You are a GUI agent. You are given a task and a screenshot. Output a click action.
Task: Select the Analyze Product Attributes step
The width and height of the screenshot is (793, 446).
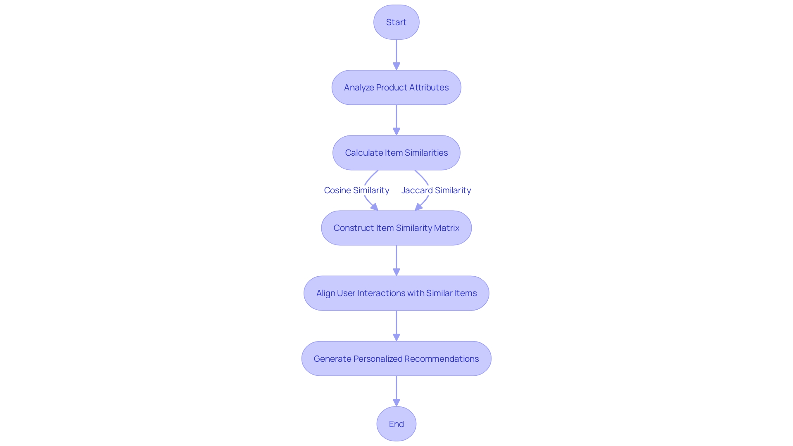tap(396, 87)
